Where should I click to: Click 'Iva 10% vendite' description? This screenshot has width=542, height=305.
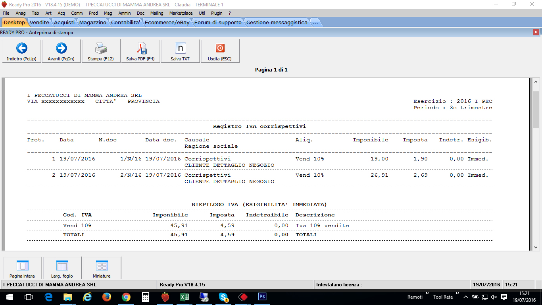tap(322, 225)
